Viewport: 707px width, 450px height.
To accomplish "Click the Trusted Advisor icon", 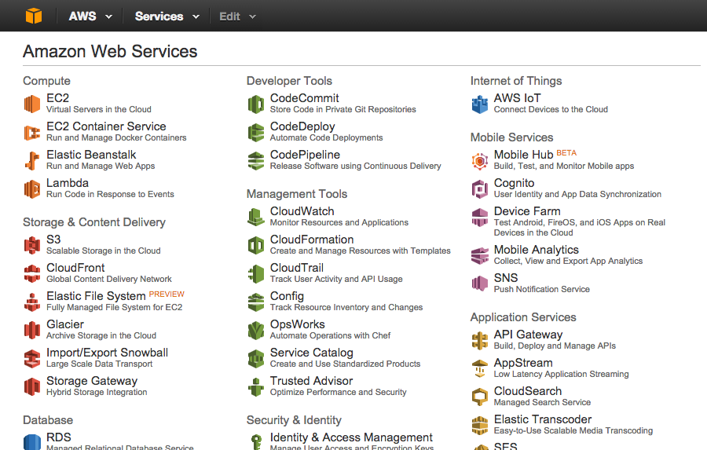I will click(255, 387).
